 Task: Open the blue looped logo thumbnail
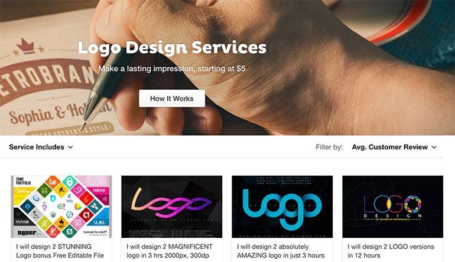282,207
